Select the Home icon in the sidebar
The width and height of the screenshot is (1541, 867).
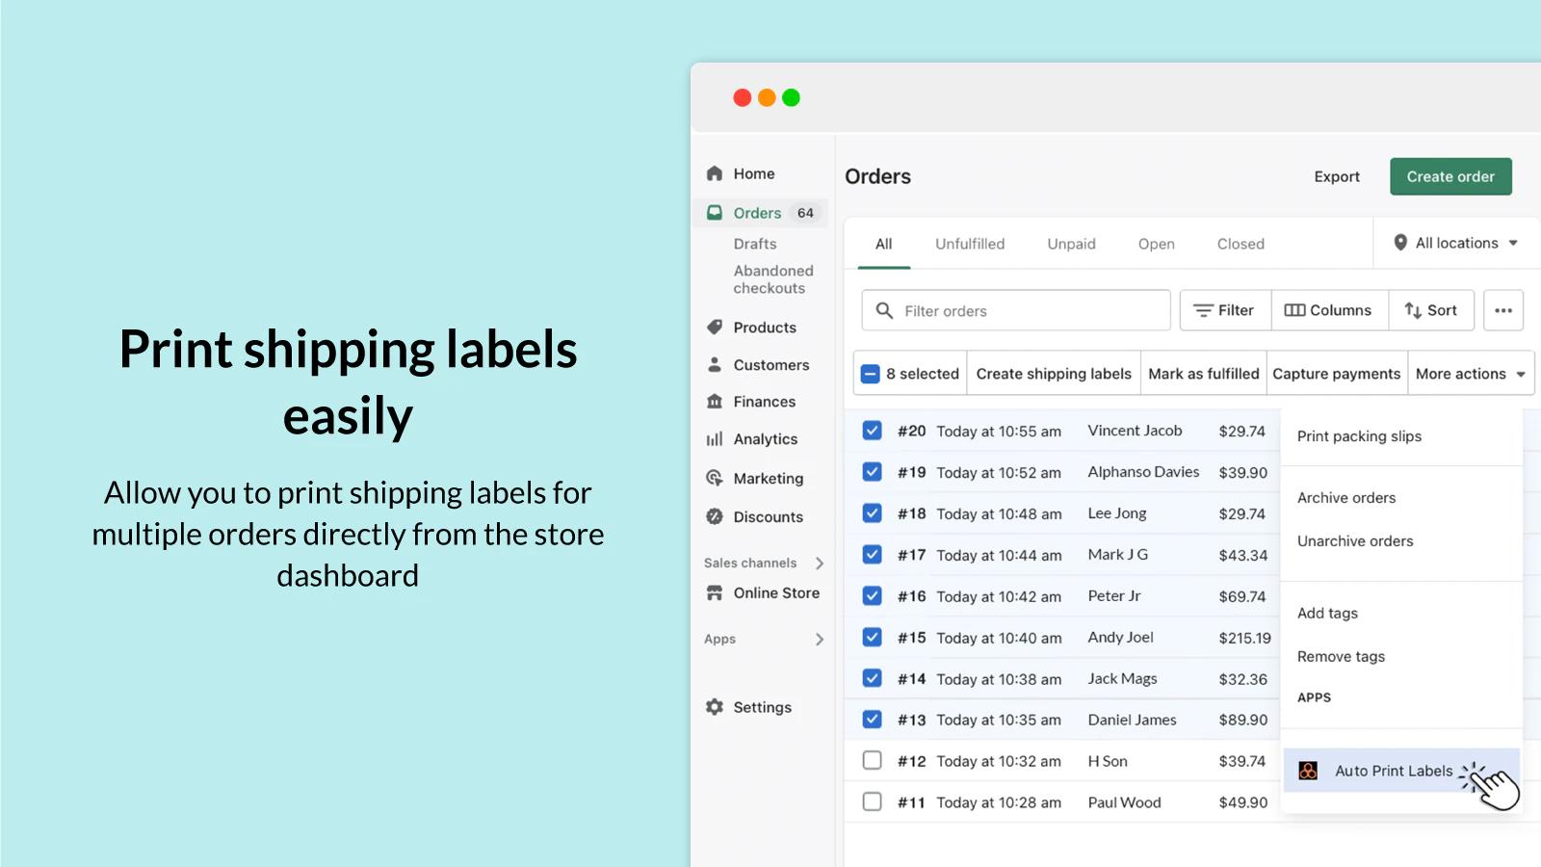[x=715, y=173]
